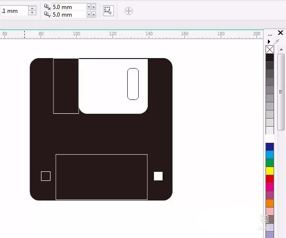Click the horizontal ruler at 100
The image size is (286, 238).
(76, 34)
